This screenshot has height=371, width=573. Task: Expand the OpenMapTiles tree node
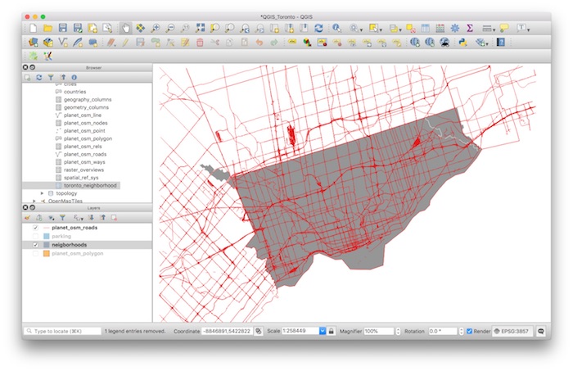click(34, 201)
